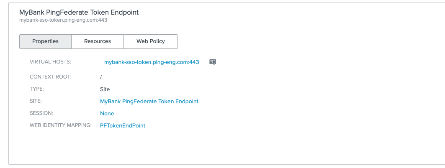Select the slash value for Context Root
Screen dimensions: 445x168
tap(101, 77)
